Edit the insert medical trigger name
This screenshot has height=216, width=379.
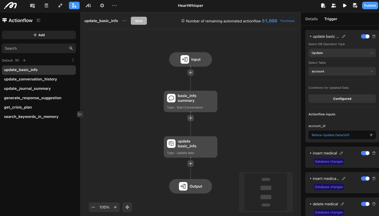tap(341, 153)
